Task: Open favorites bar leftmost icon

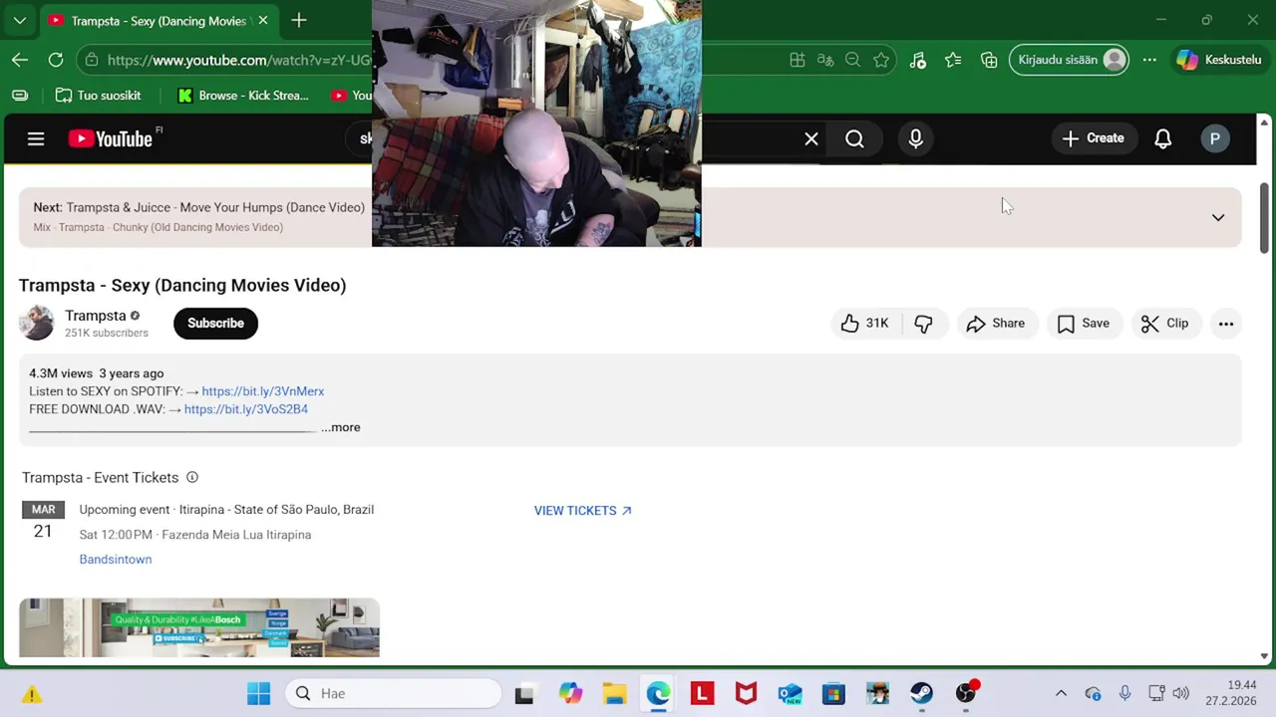Action: pos(20,96)
